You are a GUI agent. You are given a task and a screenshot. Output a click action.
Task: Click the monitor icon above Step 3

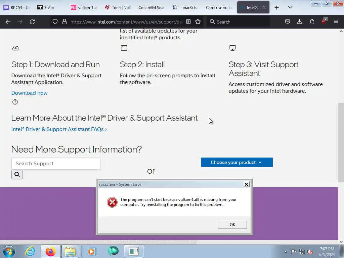(232, 48)
